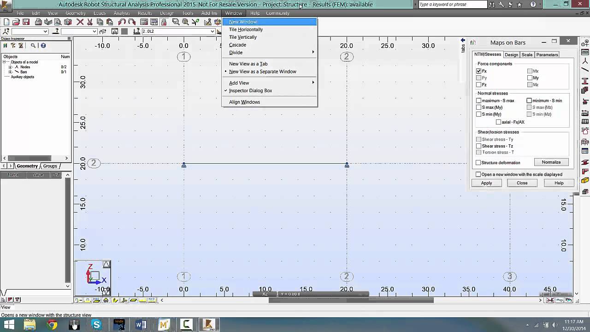
Task: Click the bar line icon on right toolbar
Action: 585,70
